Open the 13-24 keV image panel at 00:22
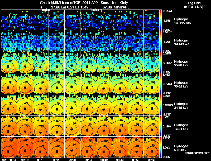The image size is (211, 161). [x=57, y=126]
